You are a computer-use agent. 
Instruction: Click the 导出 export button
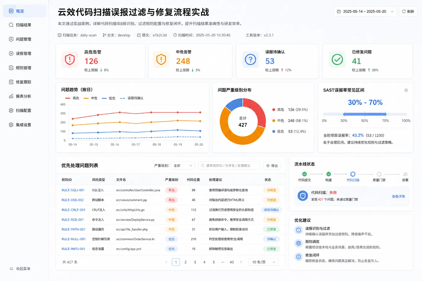pos(272,166)
